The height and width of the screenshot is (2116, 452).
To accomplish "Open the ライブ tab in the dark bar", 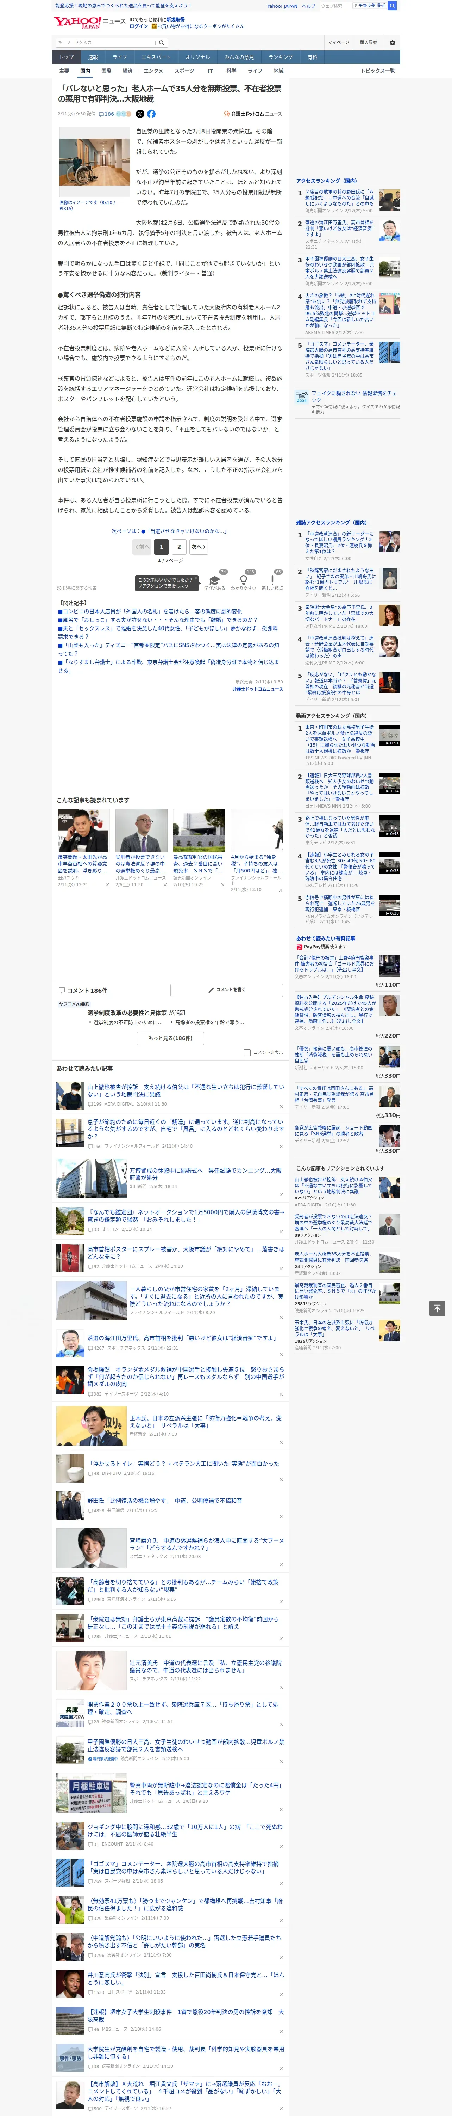I will (120, 57).
